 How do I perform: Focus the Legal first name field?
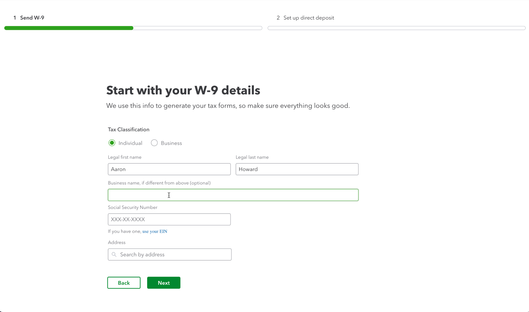(169, 169)
